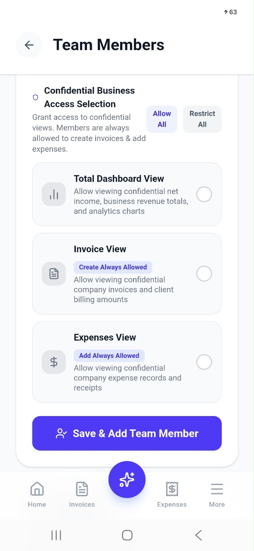Screen dimensions: 254x551
Task: Tap the Android recent apps button
Action: click(x=56, y=535)
